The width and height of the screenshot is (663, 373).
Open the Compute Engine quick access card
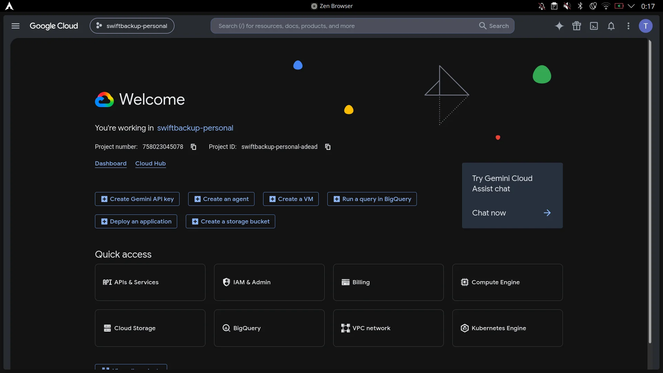click(x=508, y=283)
